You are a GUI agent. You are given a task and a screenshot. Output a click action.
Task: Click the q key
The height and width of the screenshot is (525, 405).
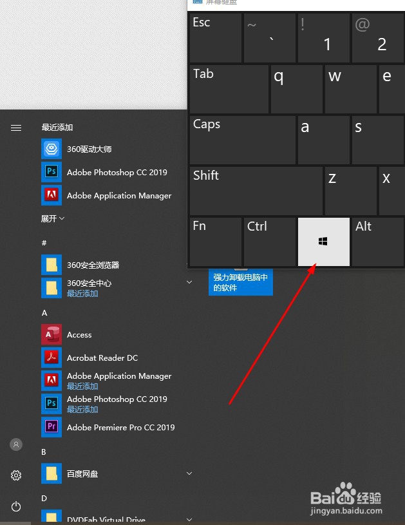[297, 89]
